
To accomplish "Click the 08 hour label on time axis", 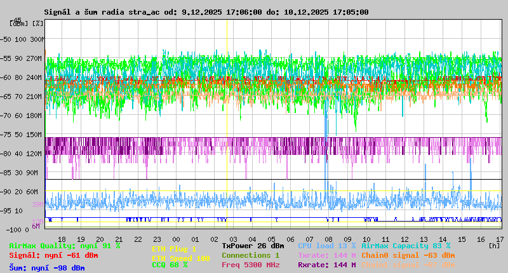I will pos(330,239).
